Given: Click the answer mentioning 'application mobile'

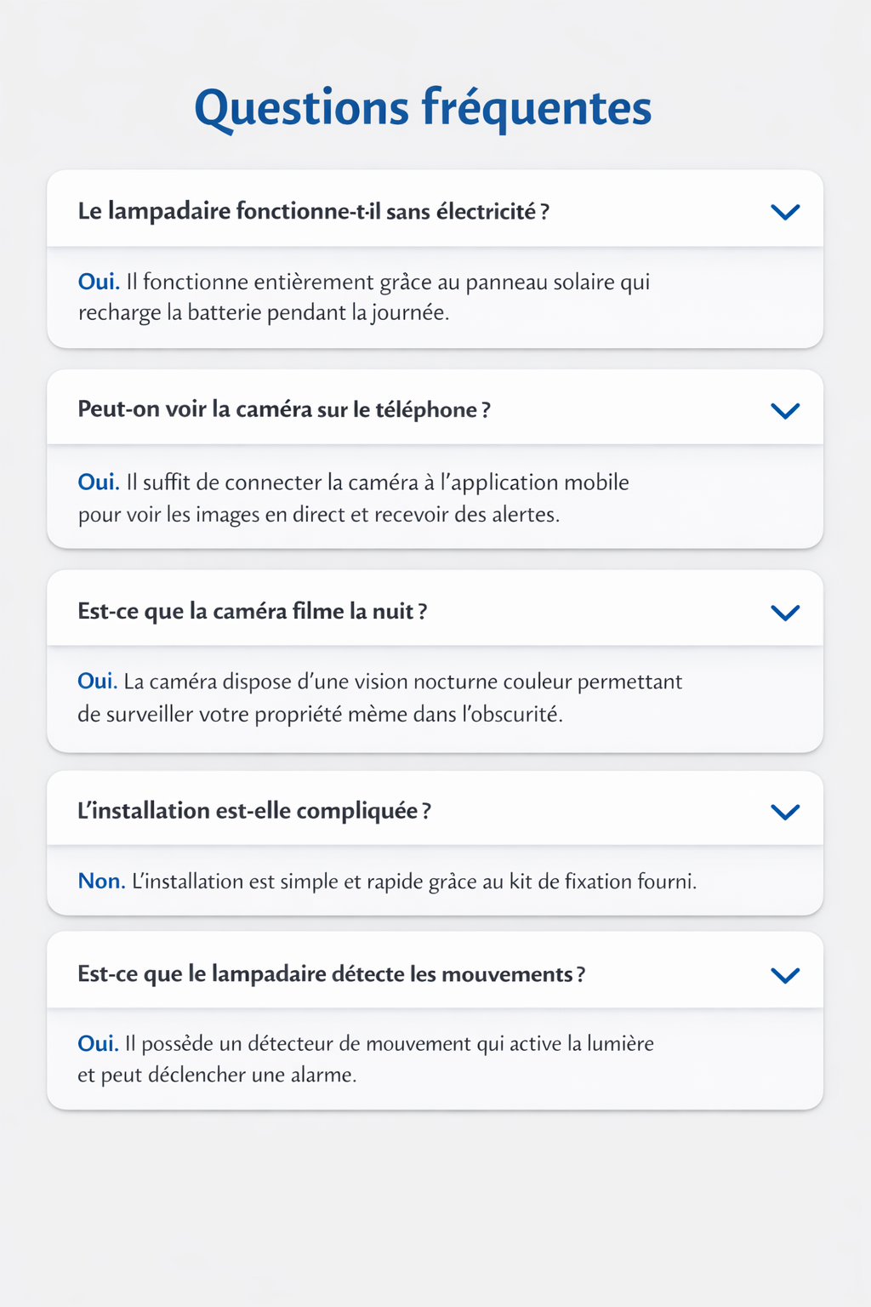Looking at the screenshot, I should click(354, 498).
